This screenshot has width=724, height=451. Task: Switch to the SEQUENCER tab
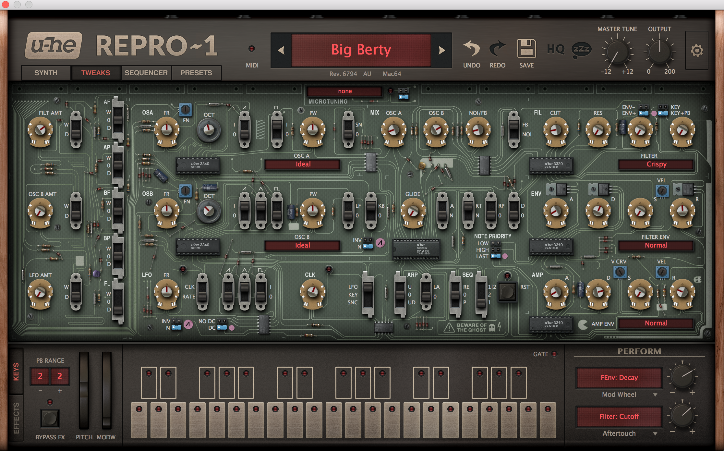coord(146,73)
